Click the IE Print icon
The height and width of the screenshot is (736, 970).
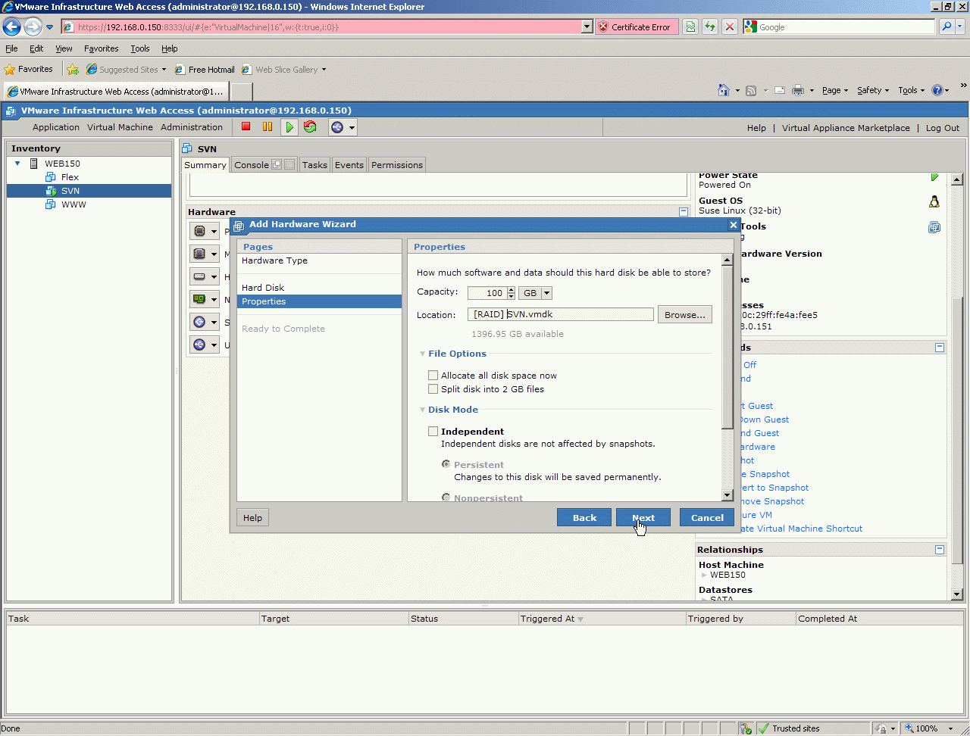pyautogui.click(x=798, y=90)
